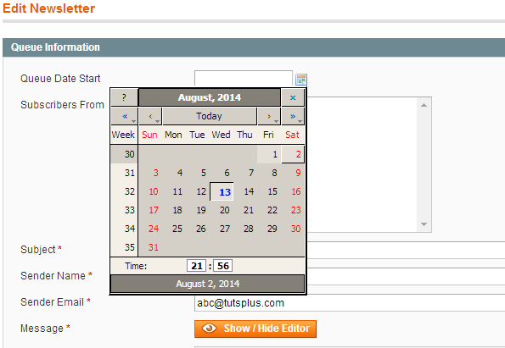
Task: Click the Today button in the calendar
Action: pyautogui.click(x=210, y=116)
